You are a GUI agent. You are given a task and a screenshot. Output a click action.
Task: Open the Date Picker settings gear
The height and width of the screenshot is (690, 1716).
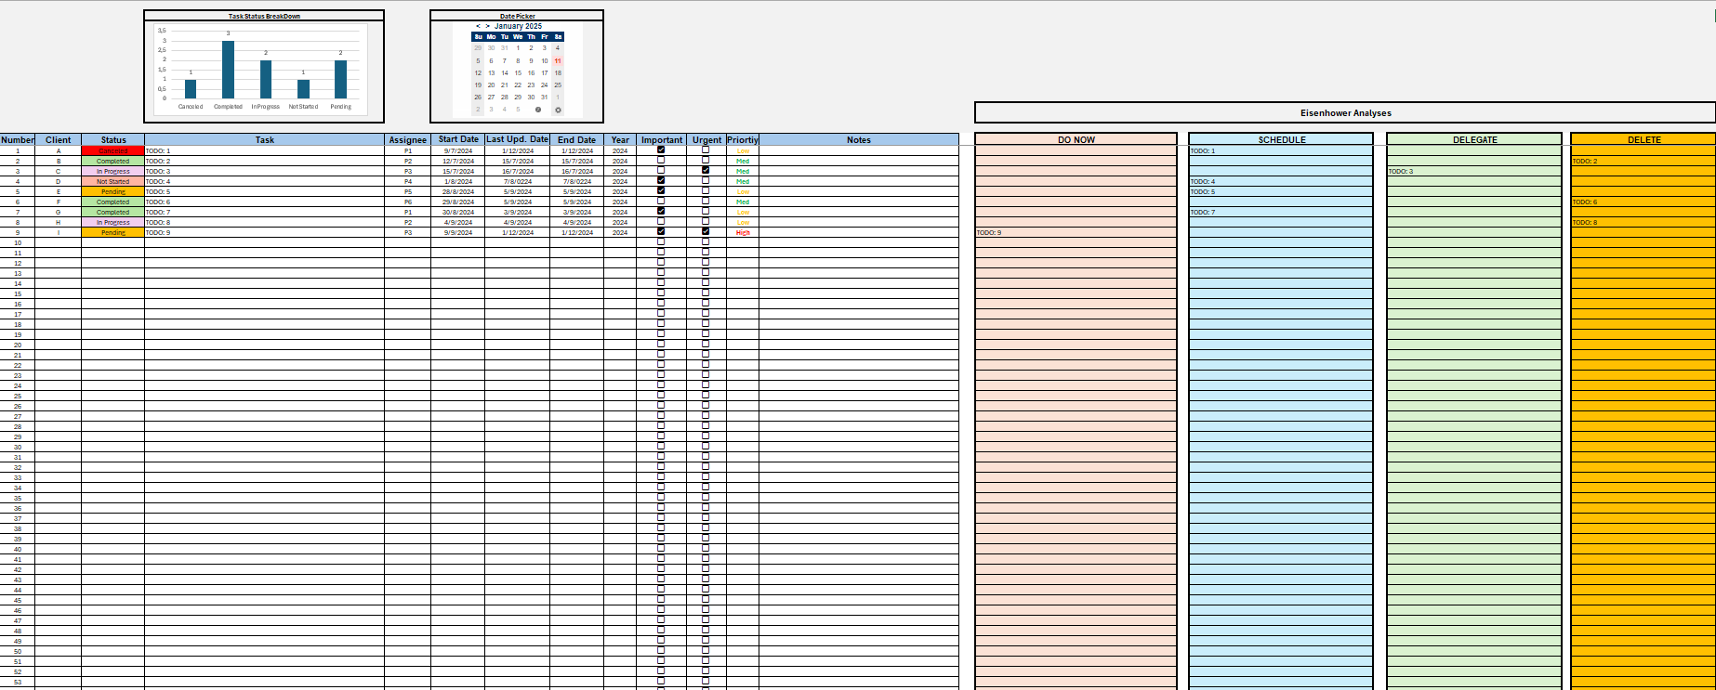(558, 110)
